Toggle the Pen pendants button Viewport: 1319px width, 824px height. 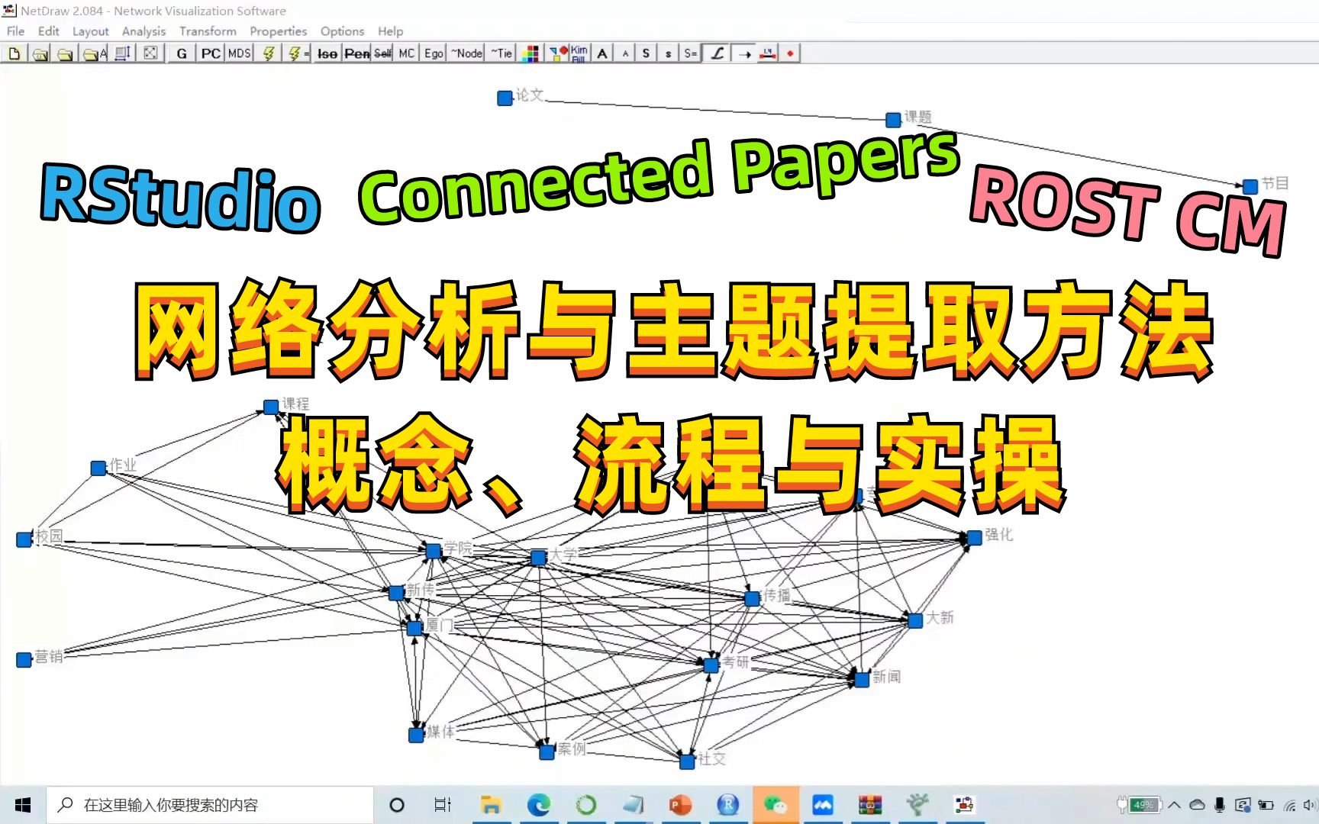pos(356,53)
